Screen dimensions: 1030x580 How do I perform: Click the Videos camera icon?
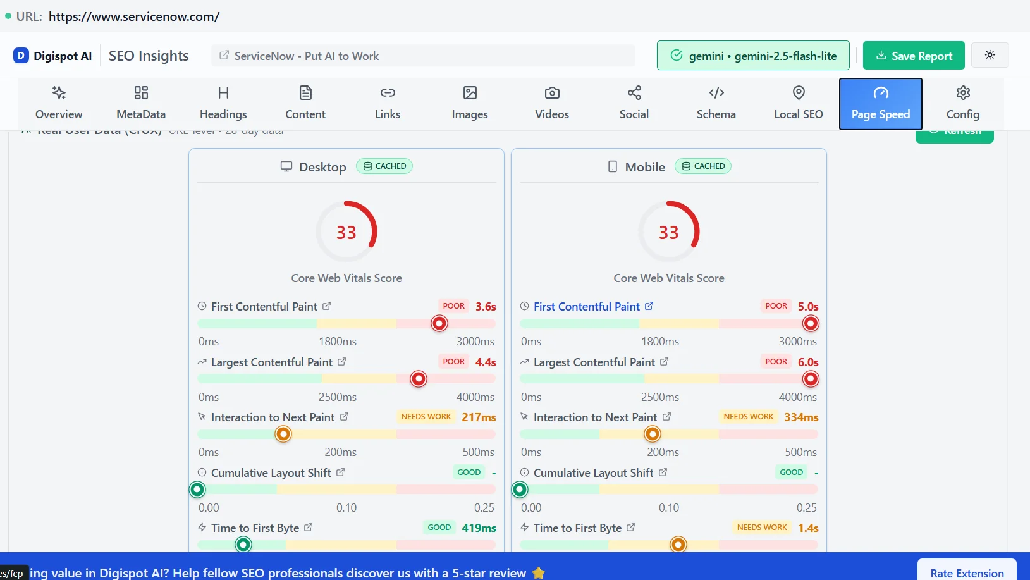pos(551,94)
